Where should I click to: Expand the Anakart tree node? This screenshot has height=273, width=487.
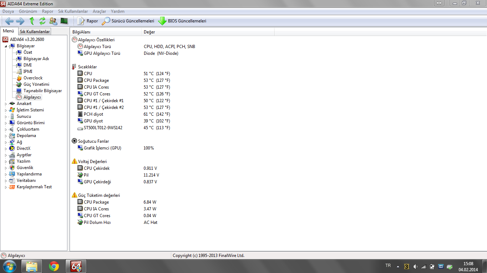[x=6, y=104]
